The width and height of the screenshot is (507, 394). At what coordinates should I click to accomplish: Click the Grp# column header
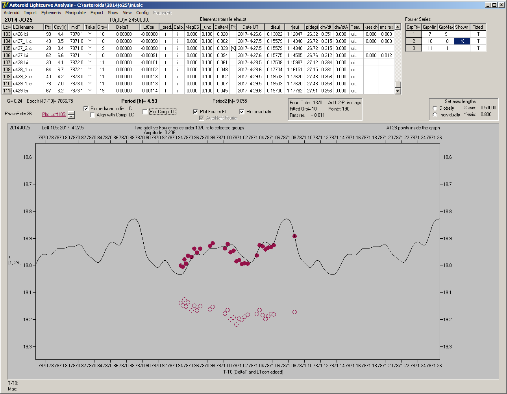point(102,27)
